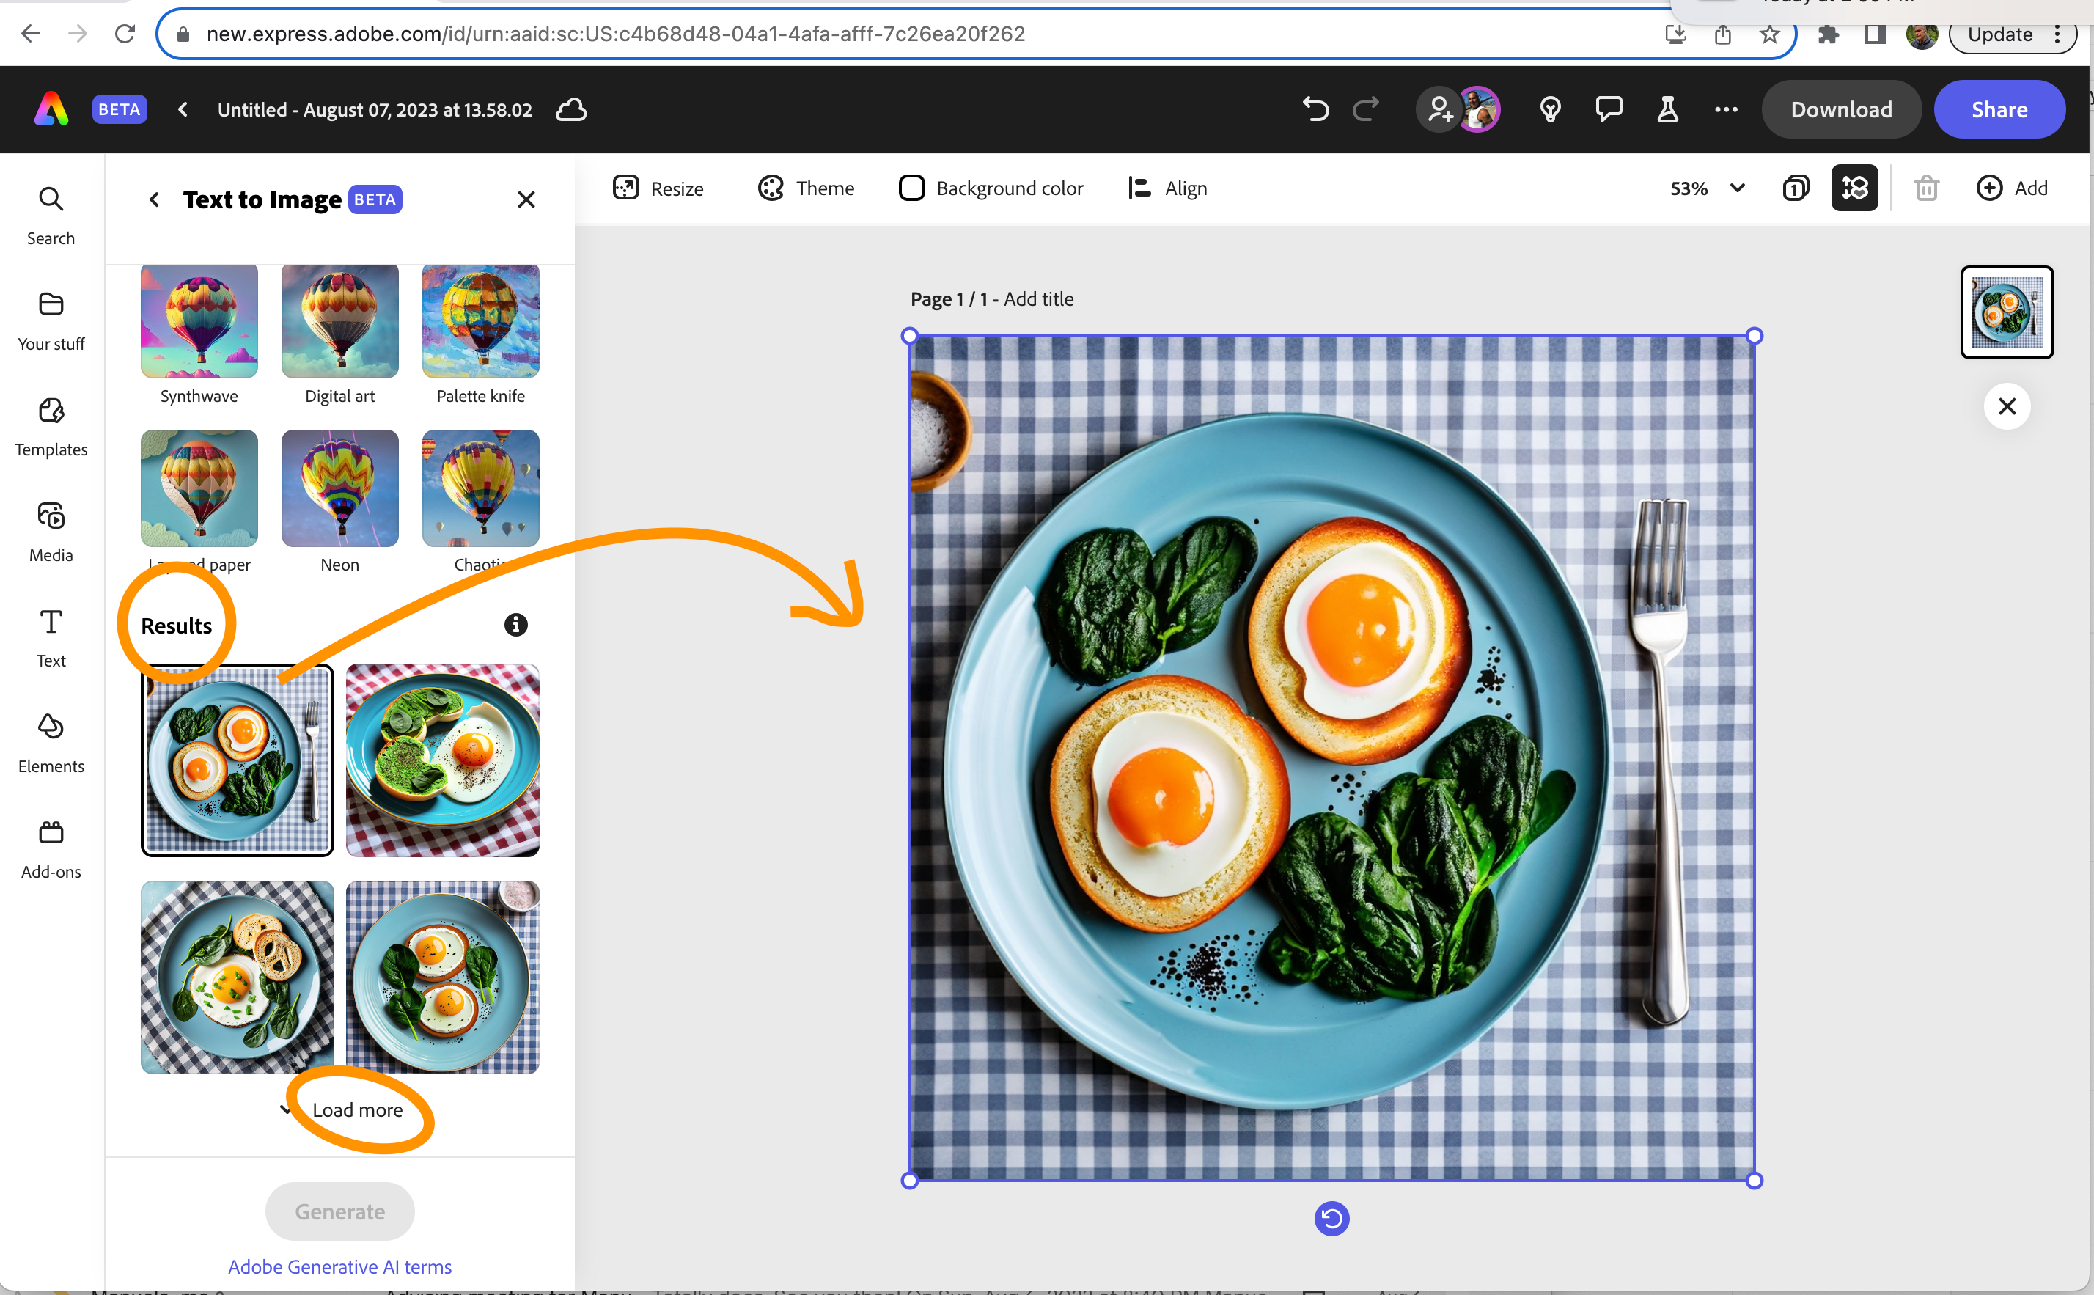Screen dimensions: 2094x1295
Task: Toggle the page count view icon
Action: (x=1796, y=188)
